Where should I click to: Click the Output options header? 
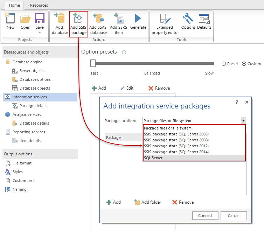(40, 154)
